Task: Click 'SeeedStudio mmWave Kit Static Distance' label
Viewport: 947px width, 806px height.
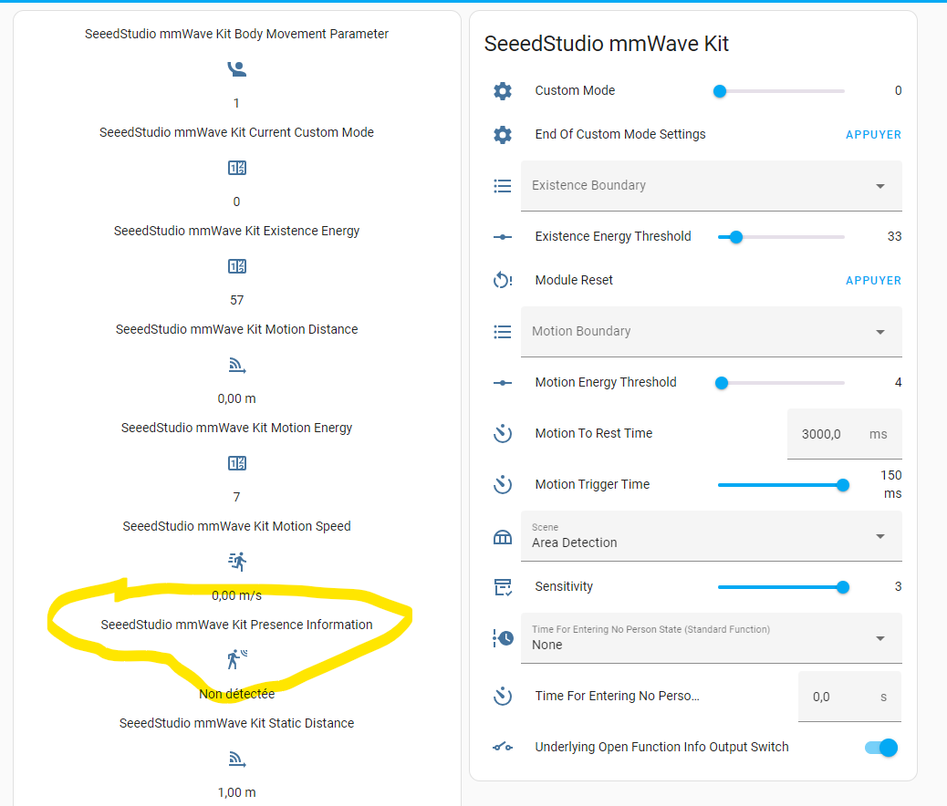Action: tap(237, 723)
